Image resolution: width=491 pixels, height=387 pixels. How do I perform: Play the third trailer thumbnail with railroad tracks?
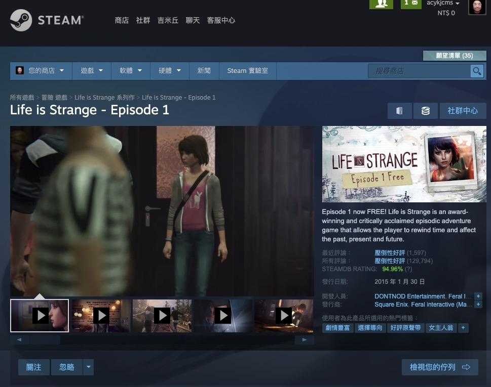pos(162,316)
